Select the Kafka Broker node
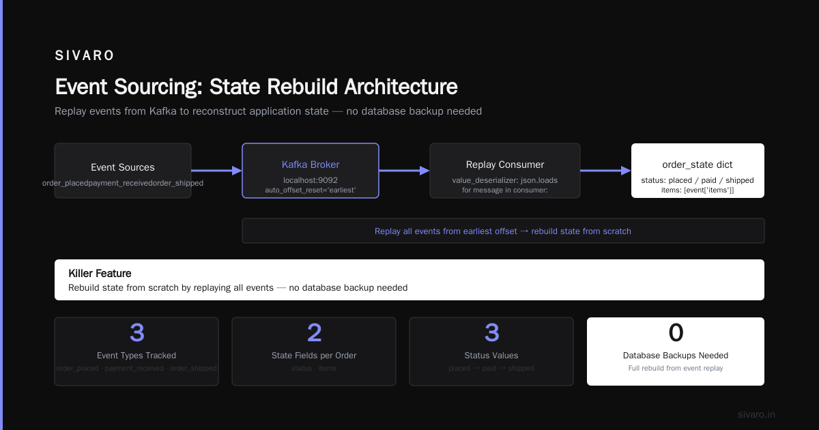Screen dimensions: 819x430 point(311,171)
